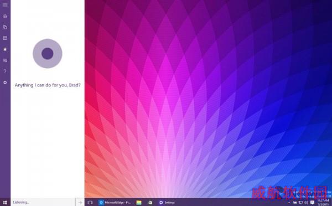Open File Explorer from the taskbar
Image resolution: width=332 pixels, height=206 pixels.
tap(139, 203)
